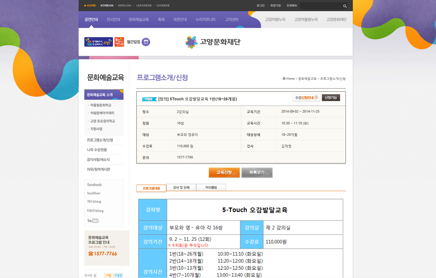Open 아람문예아카데미 sidebar item
Viewport: 436px width, 278px height.
[102, 113]
